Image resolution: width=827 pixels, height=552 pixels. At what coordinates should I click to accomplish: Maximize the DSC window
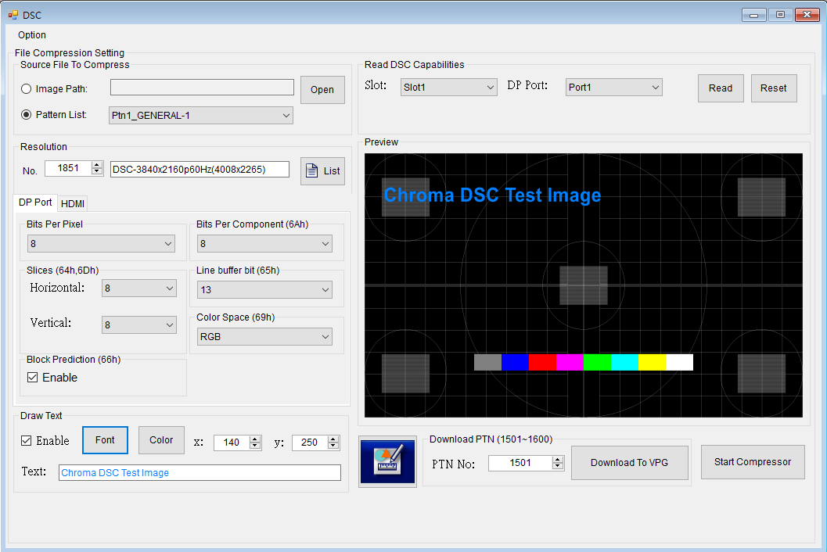[780, 15]
